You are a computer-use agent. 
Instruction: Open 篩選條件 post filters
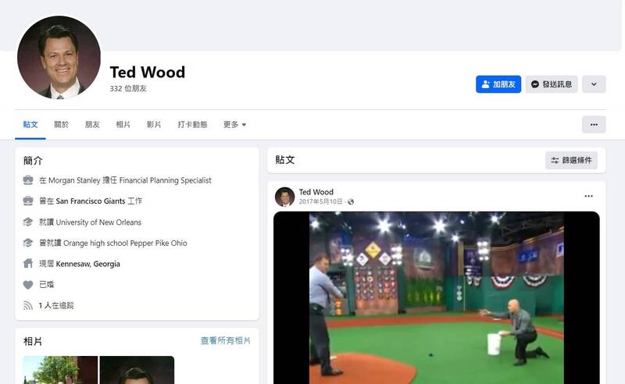pyautogui.click(x=571, y=161)
